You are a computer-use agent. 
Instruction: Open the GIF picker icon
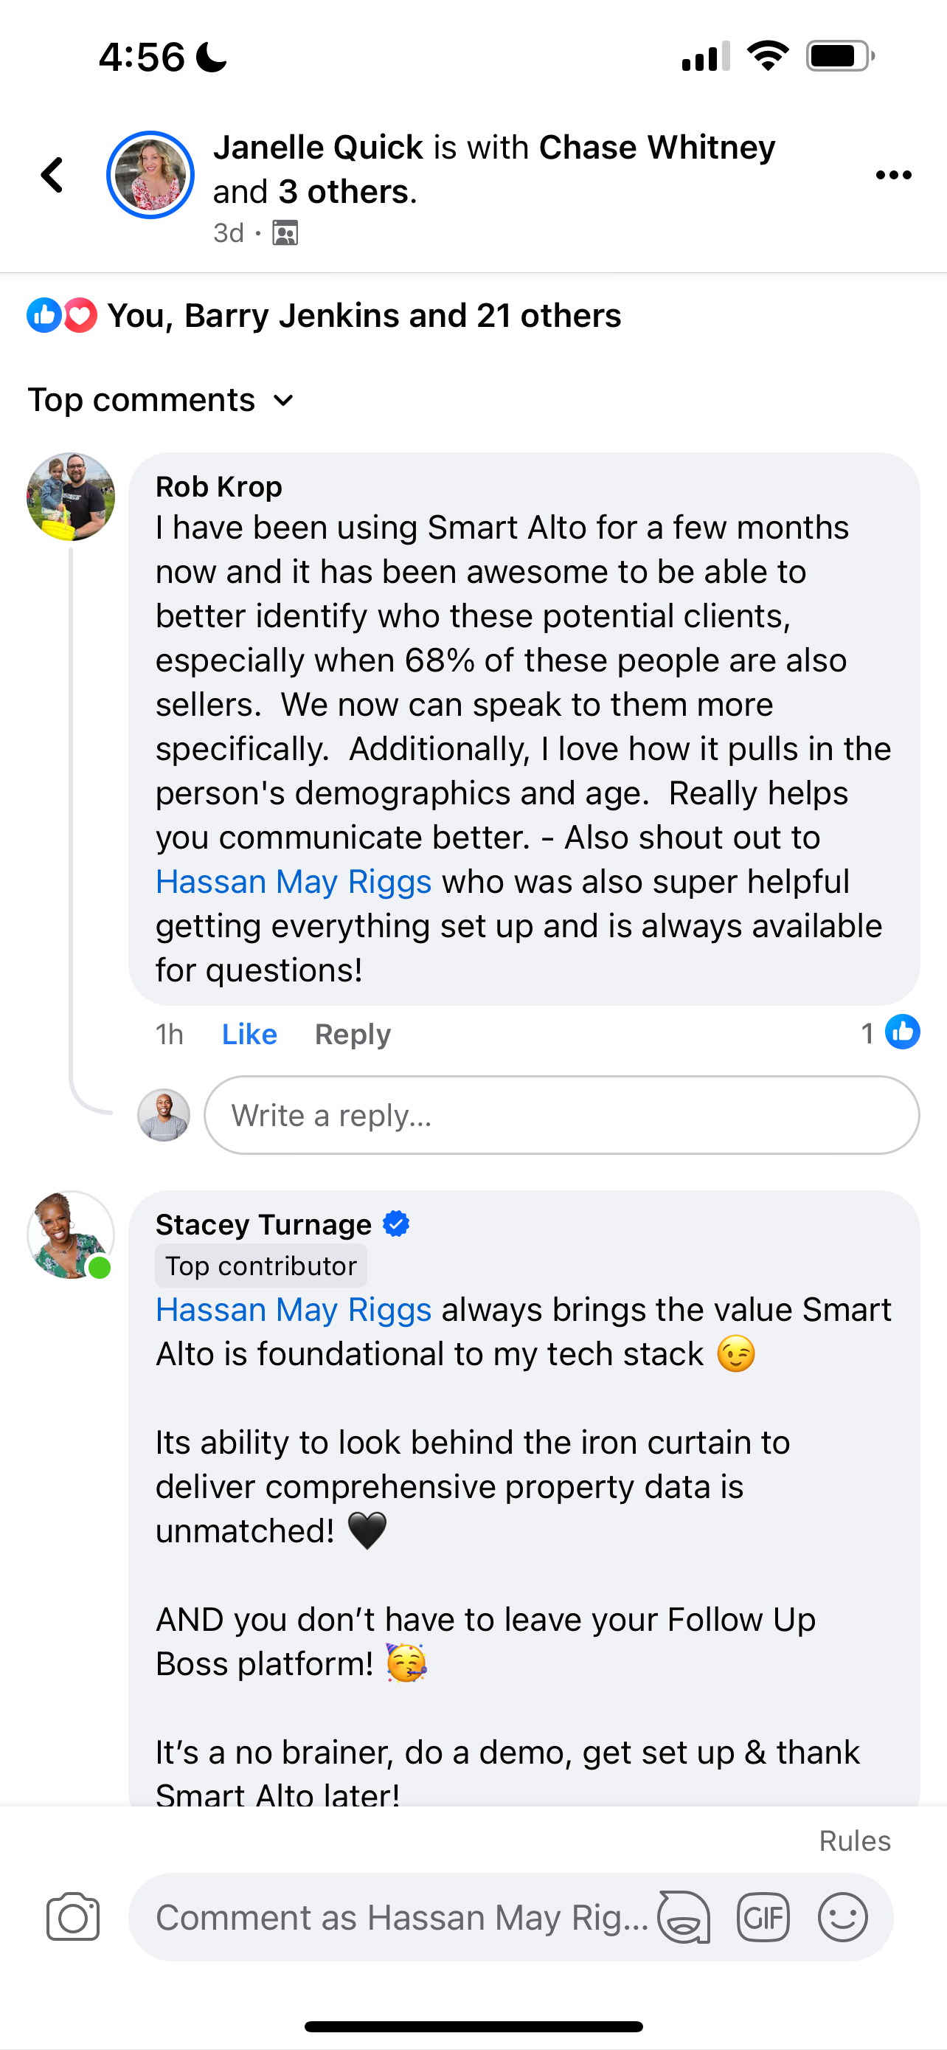pyautogui.click(x=763, y=1917)
